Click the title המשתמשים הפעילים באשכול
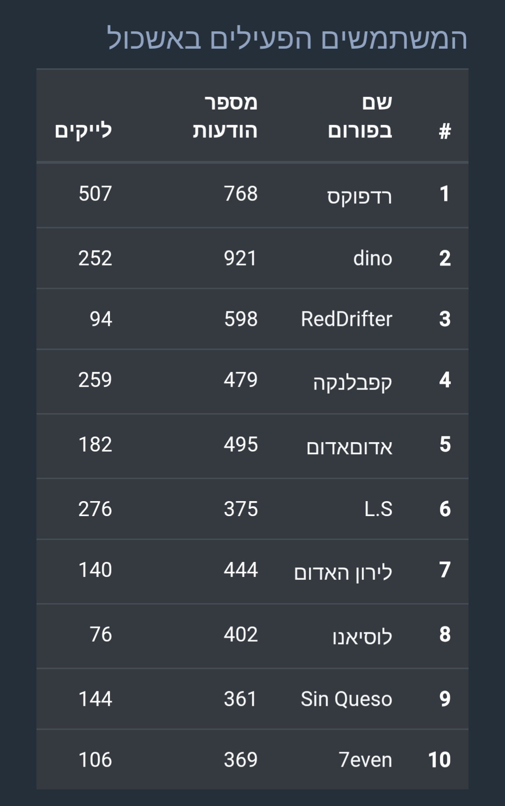505x806 pixels. pyautogui.click(x=287, y=38)
